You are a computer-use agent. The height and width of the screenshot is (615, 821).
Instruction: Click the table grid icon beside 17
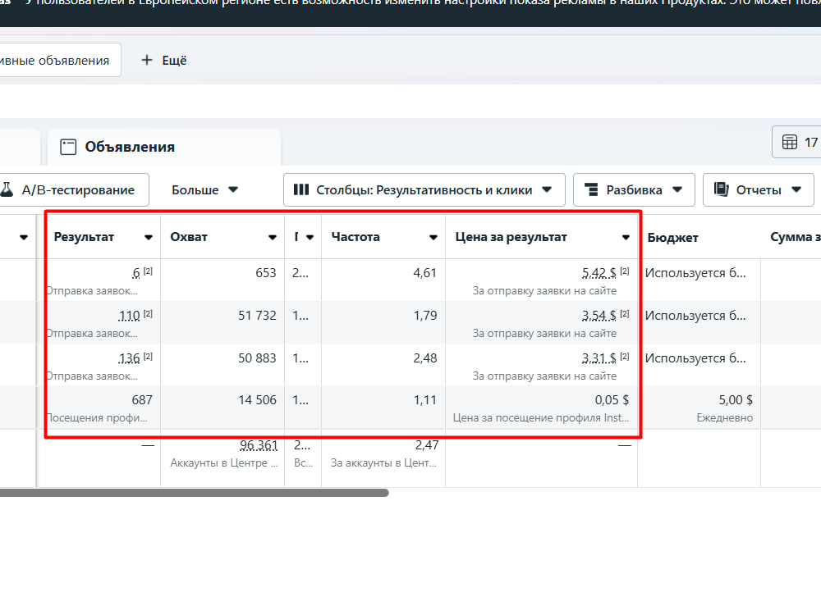pyautogui.click(x=789, y=142)
